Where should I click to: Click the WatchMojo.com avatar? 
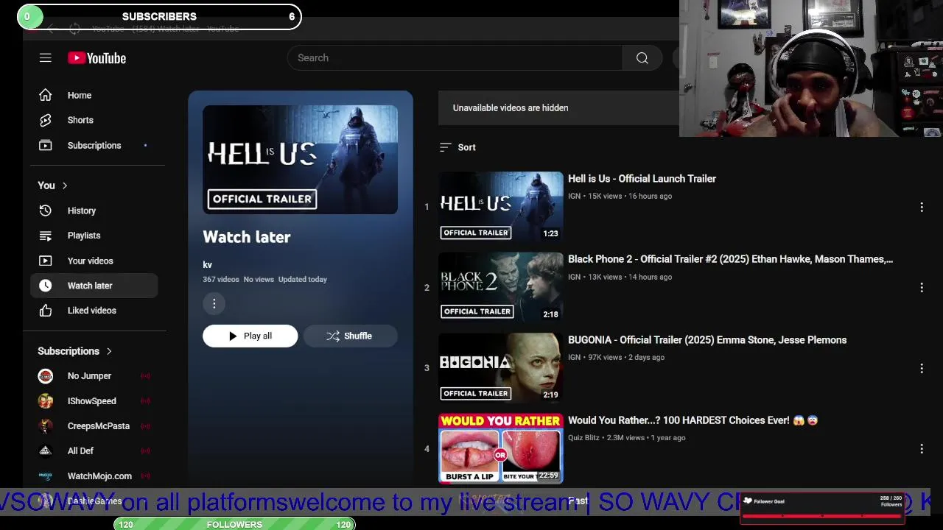point(46,476)
